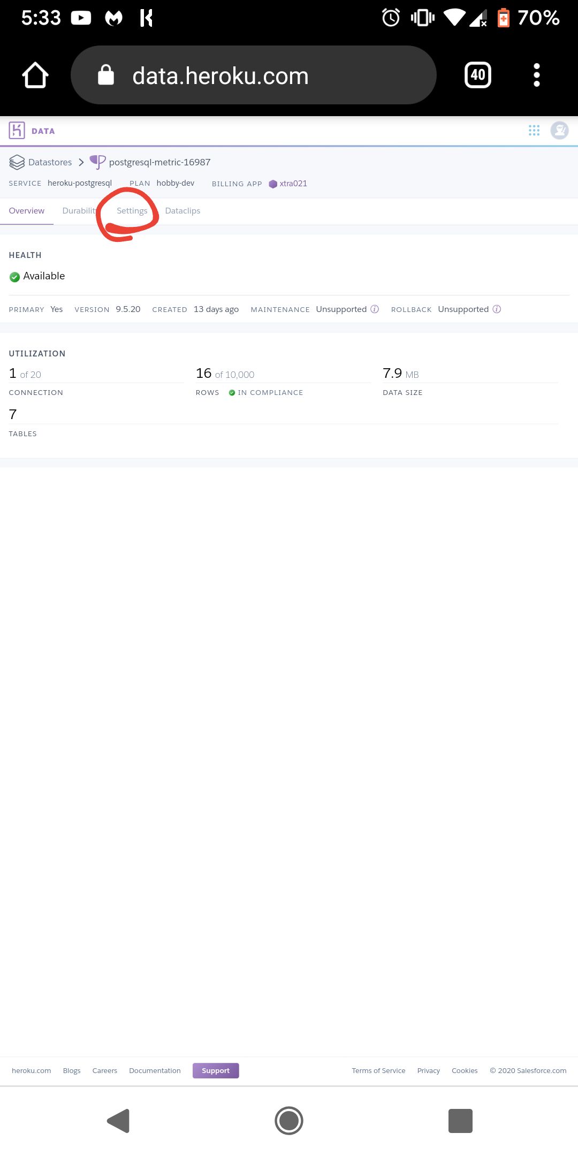Click the '16 of 10,000' rows count
Viewport: 578px width, 1156px height.
[225, 374]
